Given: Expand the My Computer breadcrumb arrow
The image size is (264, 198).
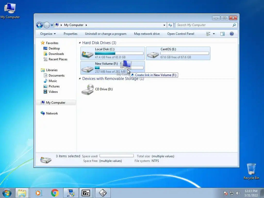Looking at the screenshot, I should tap(86, 25).
